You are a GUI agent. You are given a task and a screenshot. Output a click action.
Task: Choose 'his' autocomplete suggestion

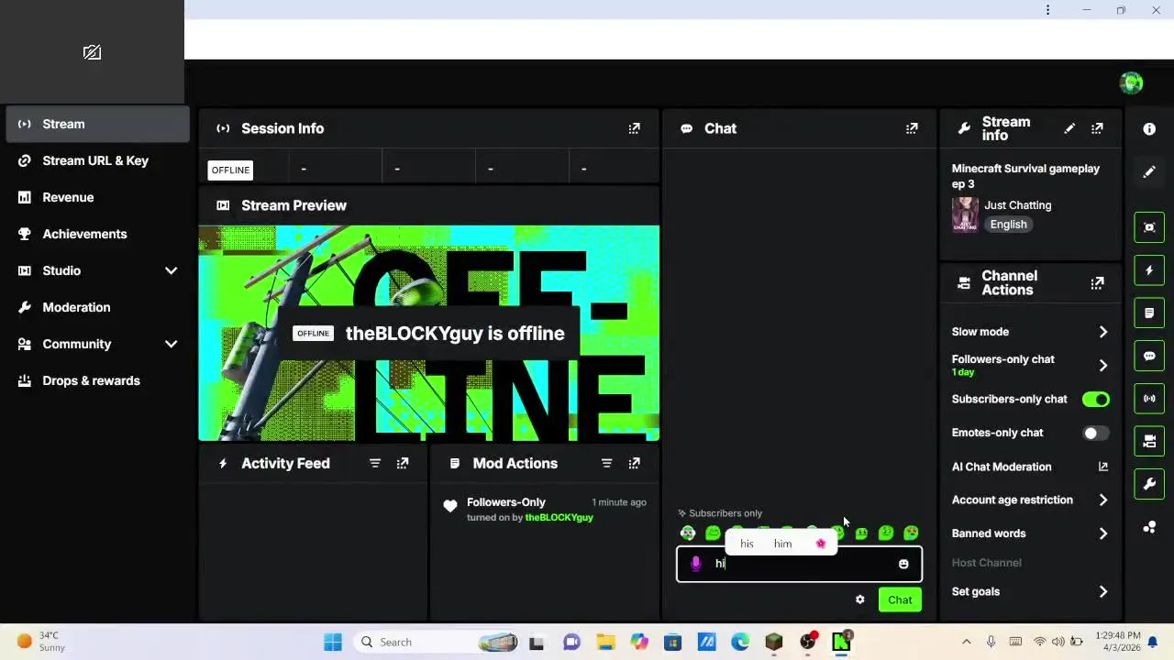(747, 544)
